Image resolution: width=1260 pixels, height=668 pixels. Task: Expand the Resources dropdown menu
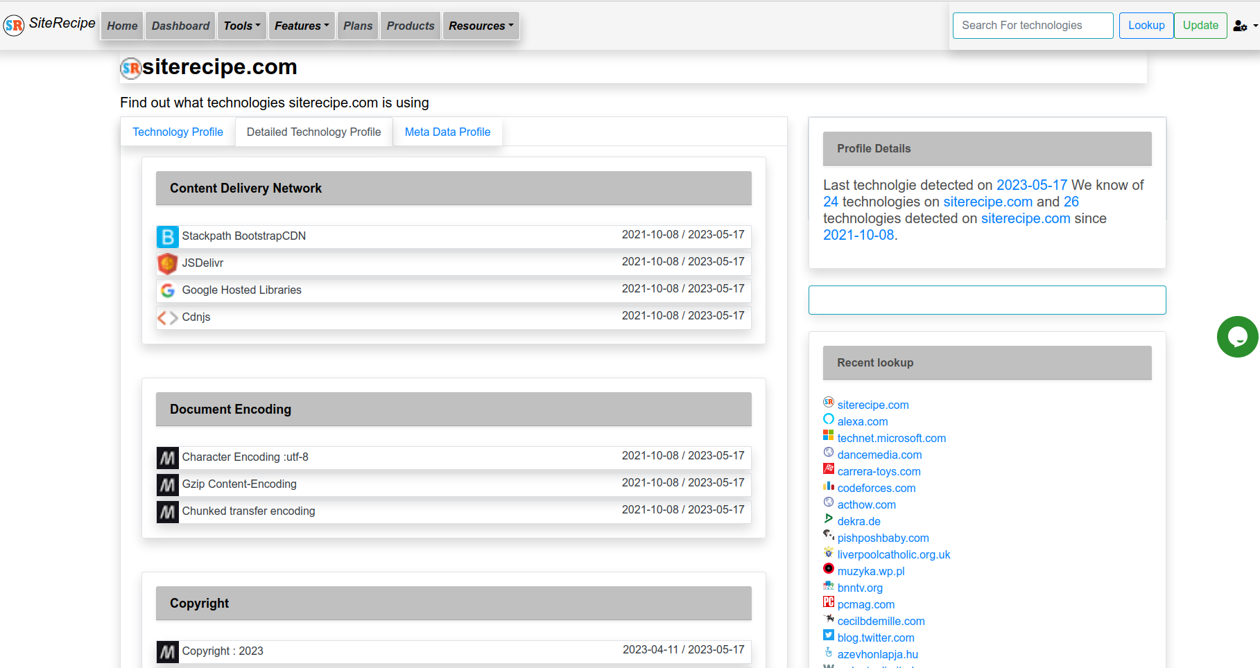[481, 26]
